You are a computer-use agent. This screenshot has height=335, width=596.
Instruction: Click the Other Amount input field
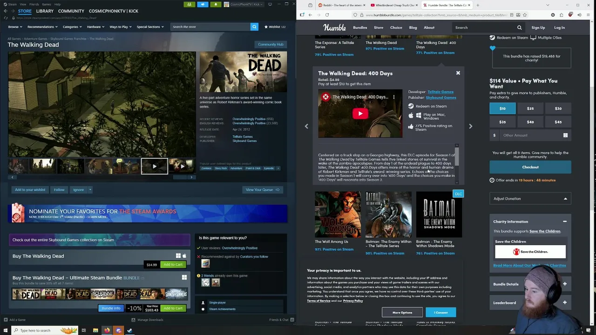pyautogui.click(x=530, y=135)
